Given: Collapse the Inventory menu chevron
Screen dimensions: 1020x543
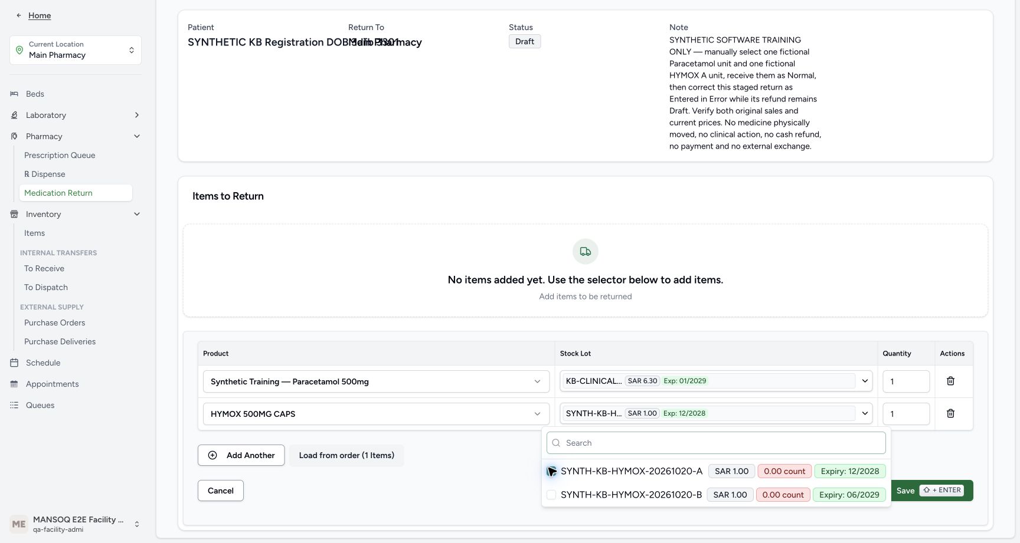Looking at the screenshot, I should pos(137,214).
